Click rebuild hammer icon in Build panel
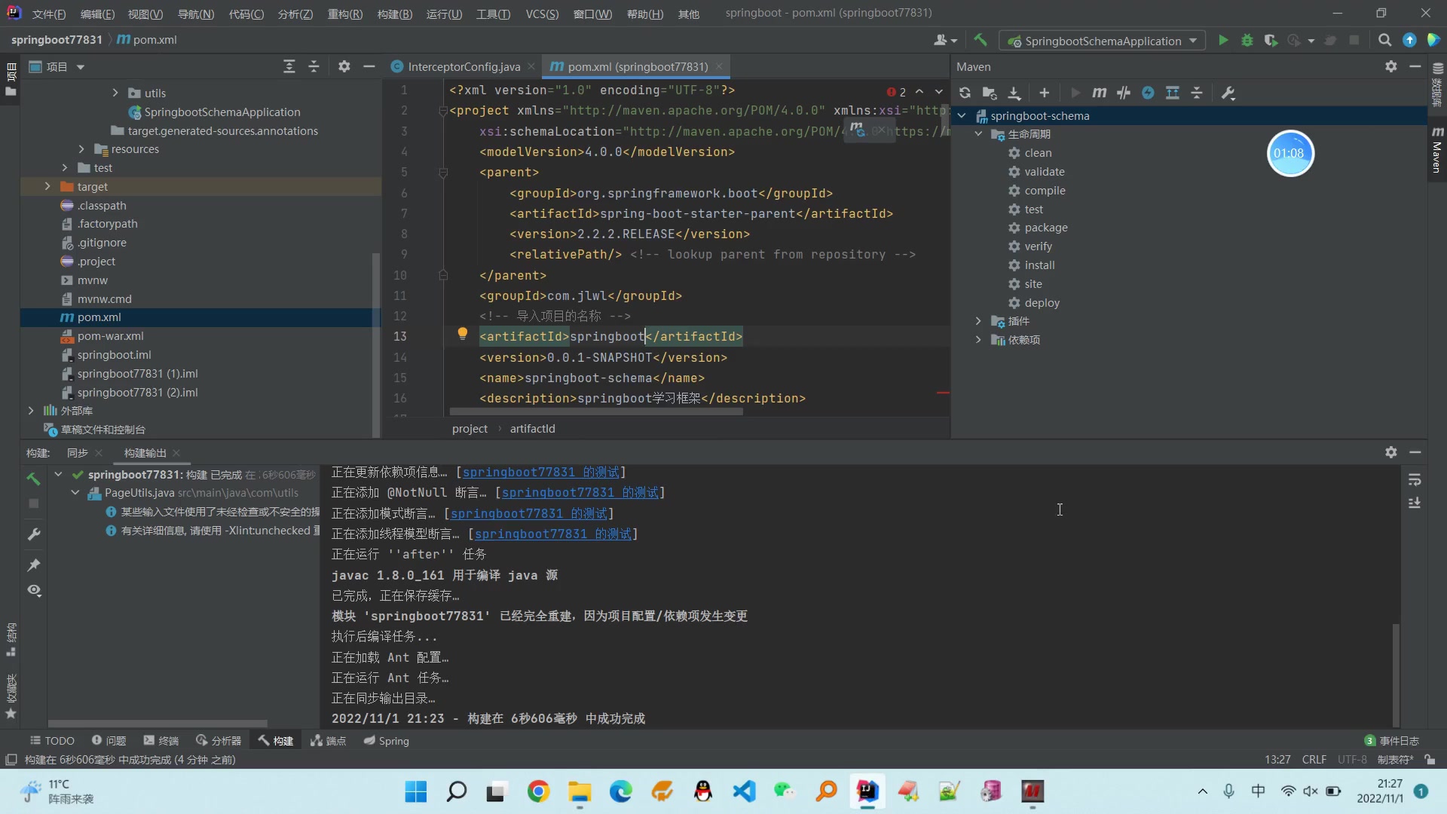The height and width of the screenshot is (814, 1447). [33, 479]
